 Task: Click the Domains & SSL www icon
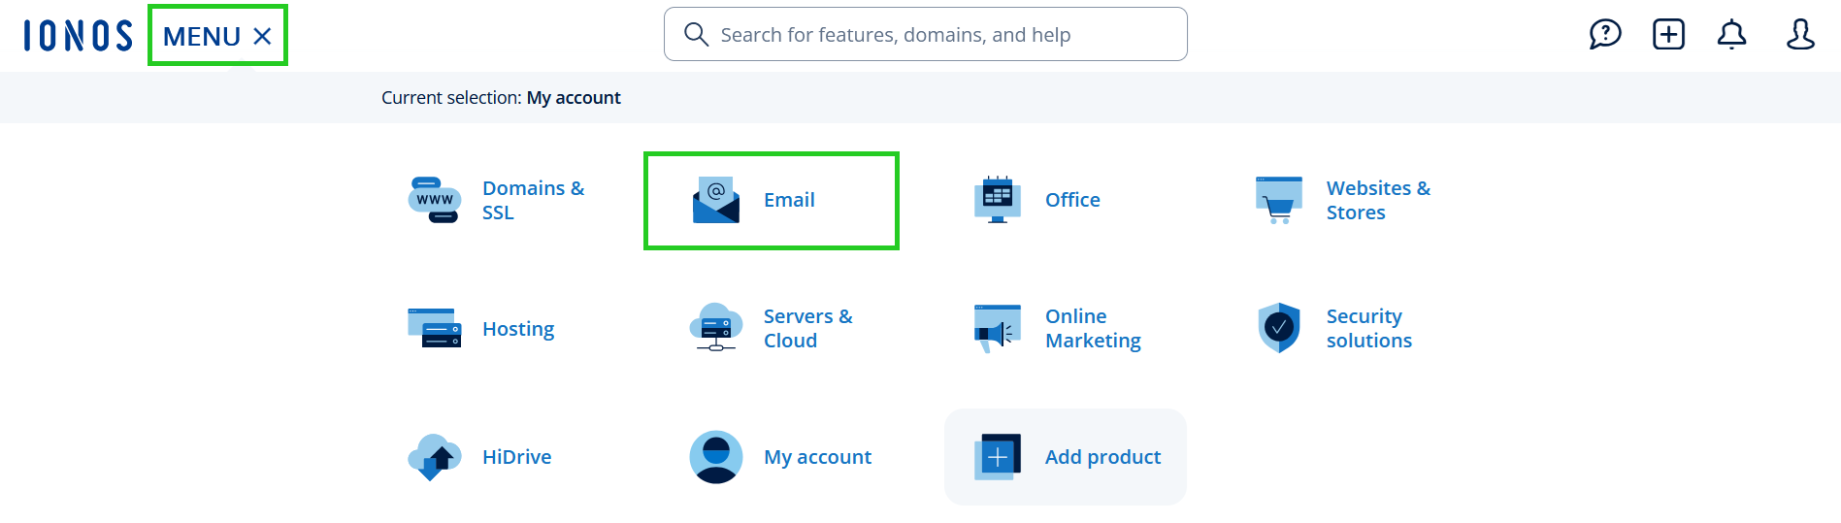pos(435,200)
